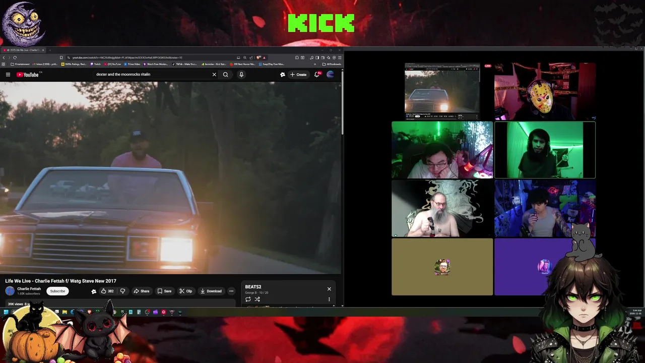This screenshot has height=363, width=645.
Task: Click the video title Life We Live
Action: [x=60, y=281]
